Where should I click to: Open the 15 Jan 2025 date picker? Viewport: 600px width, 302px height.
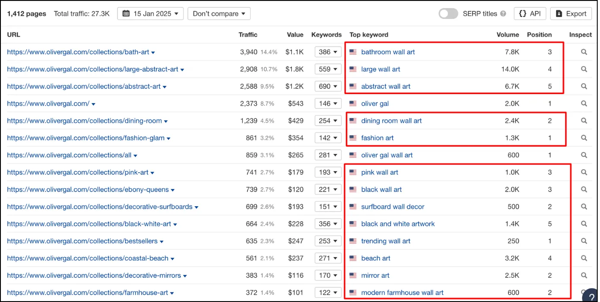point(150,14)
